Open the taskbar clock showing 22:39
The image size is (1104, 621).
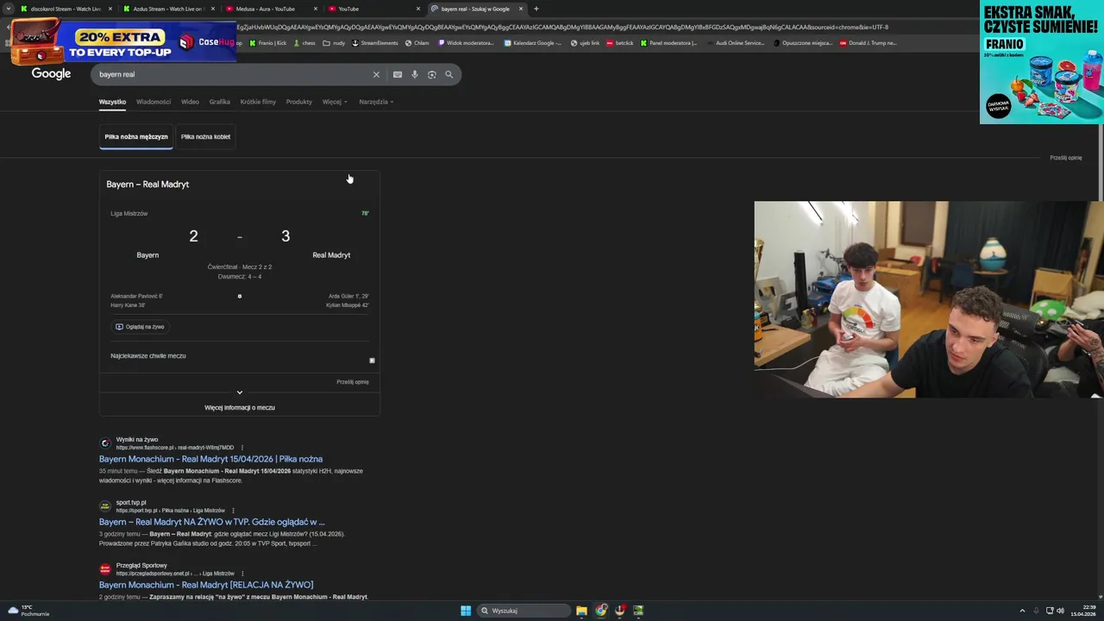point(1084,611)
